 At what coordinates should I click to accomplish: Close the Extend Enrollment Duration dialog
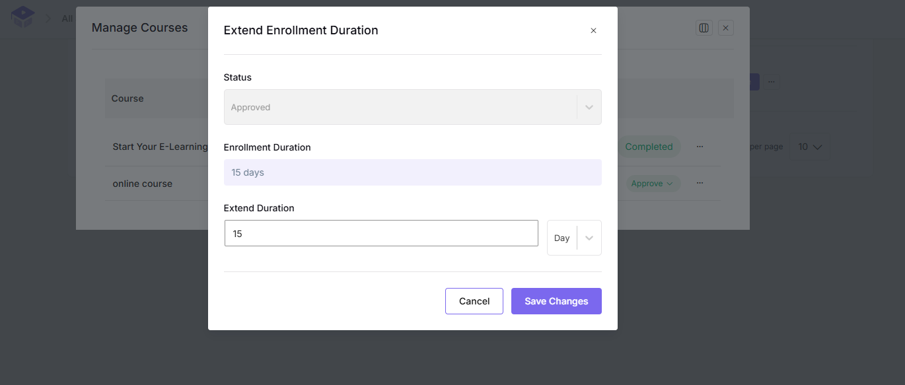click(x=593, y=30)
